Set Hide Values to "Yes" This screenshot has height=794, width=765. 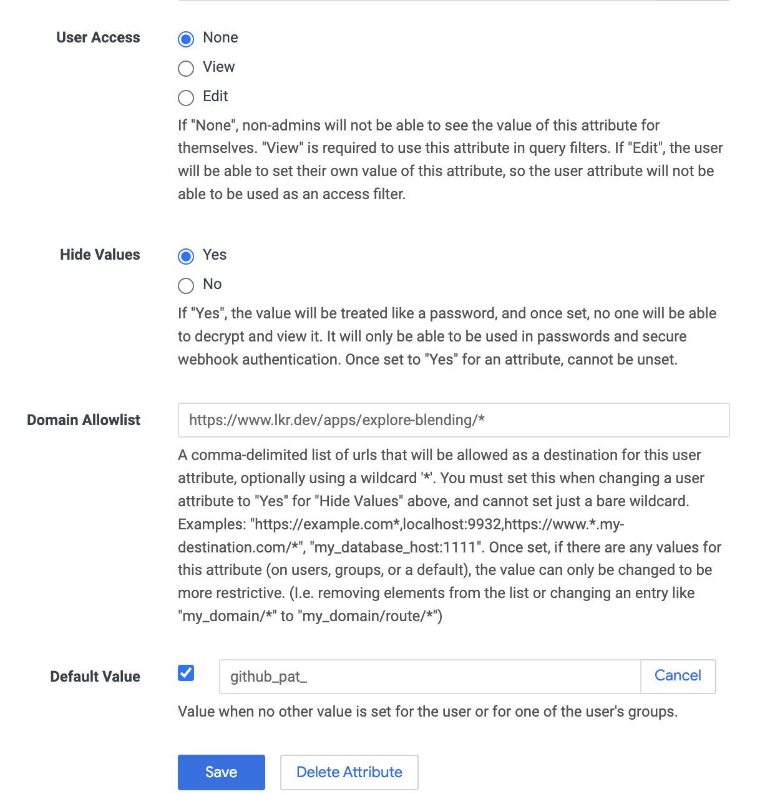185,256
